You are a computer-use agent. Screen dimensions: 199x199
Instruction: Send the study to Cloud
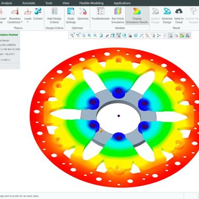[x=179, y=16]
